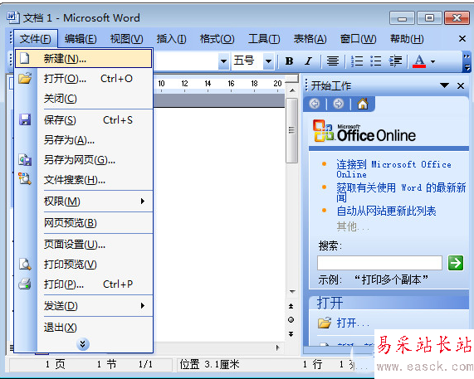Open the 工具(T) menu

(x=264, y=39)
